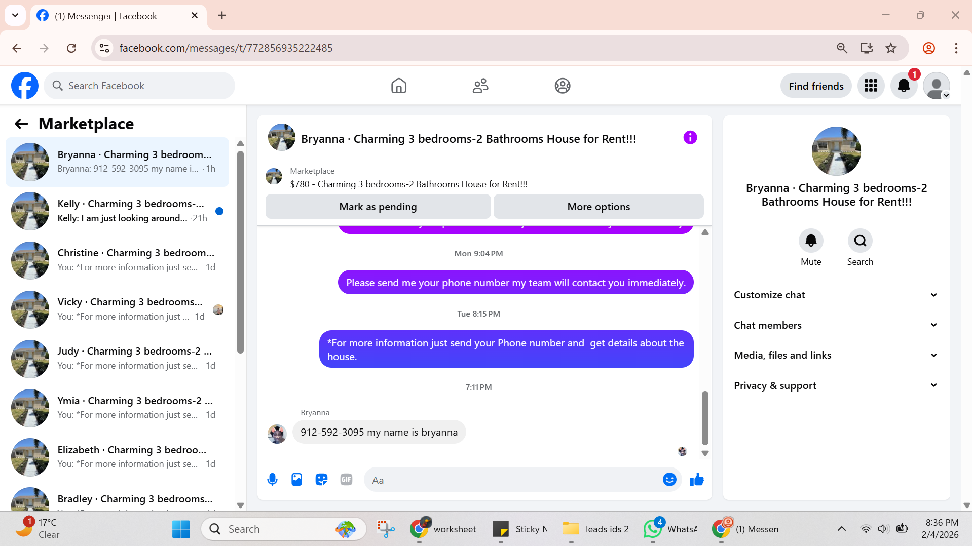Screen dimensions: 972x546
Task: Open Kelly conversation in chat list
Action: (x=118, y=211)
